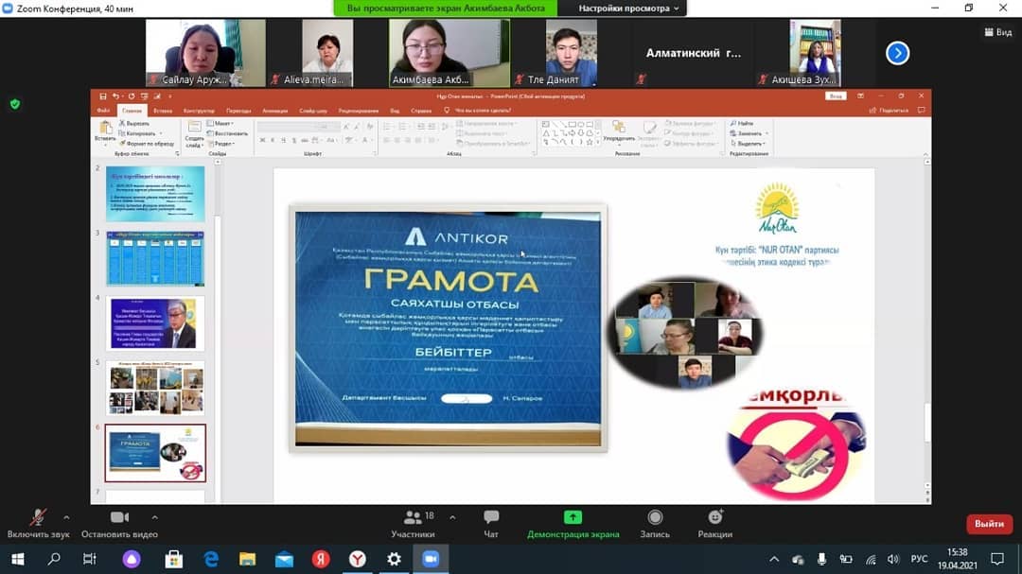Open Windows Settings gear in taskbar
The image size is (1022, 574).
tap(395, 559)
